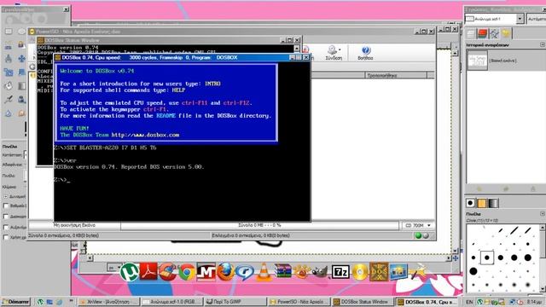Click GIMP canvas horizontal scroll left arrow
The height and width of the screenshot is (307, 546).
point(90,258)
